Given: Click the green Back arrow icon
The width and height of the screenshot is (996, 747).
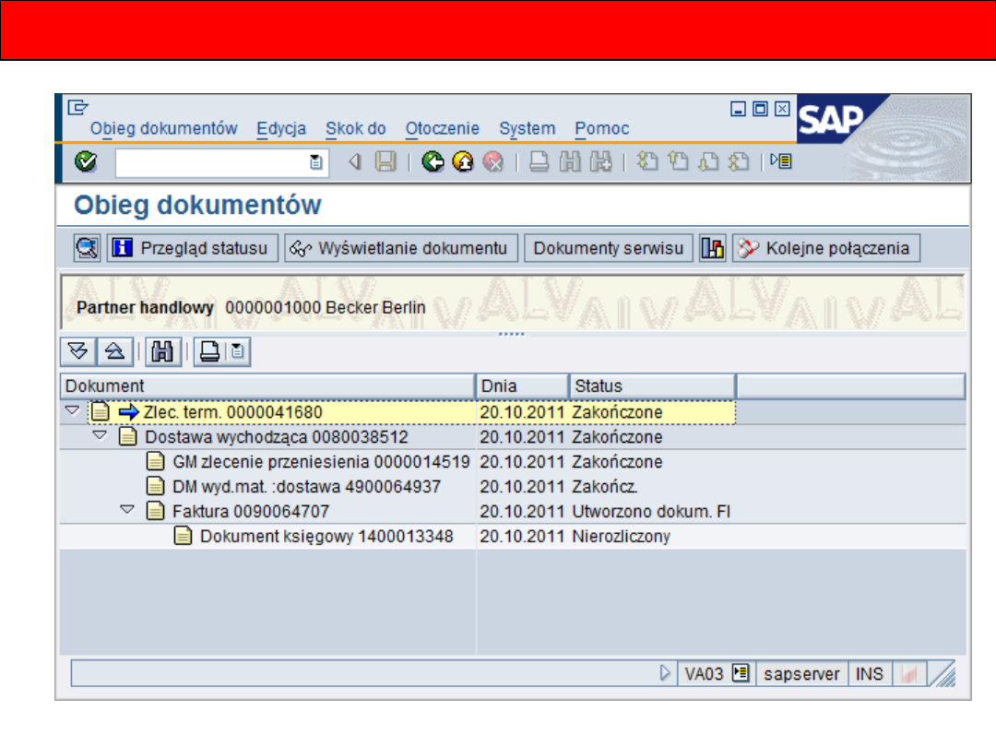Looking at the screenshot, I should [433, 162].
